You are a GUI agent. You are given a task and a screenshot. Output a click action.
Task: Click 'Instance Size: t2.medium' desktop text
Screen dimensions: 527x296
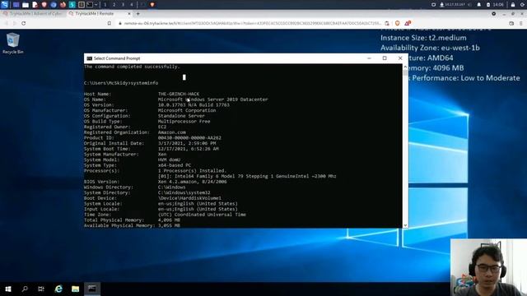coord(423,38)
